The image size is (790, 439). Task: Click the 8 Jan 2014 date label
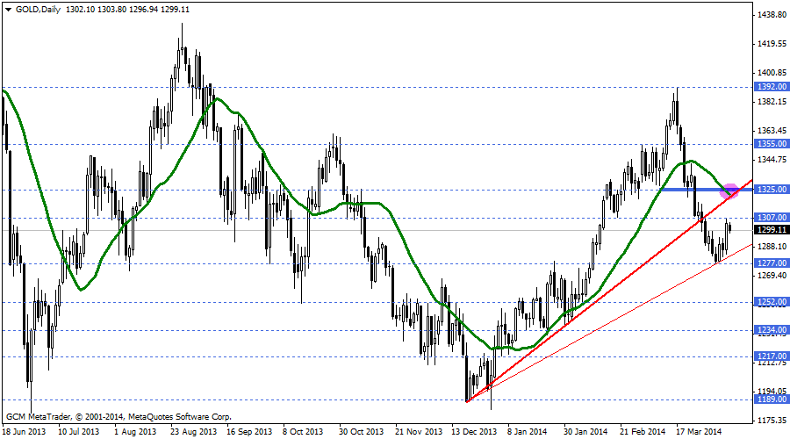pos(528,432)
